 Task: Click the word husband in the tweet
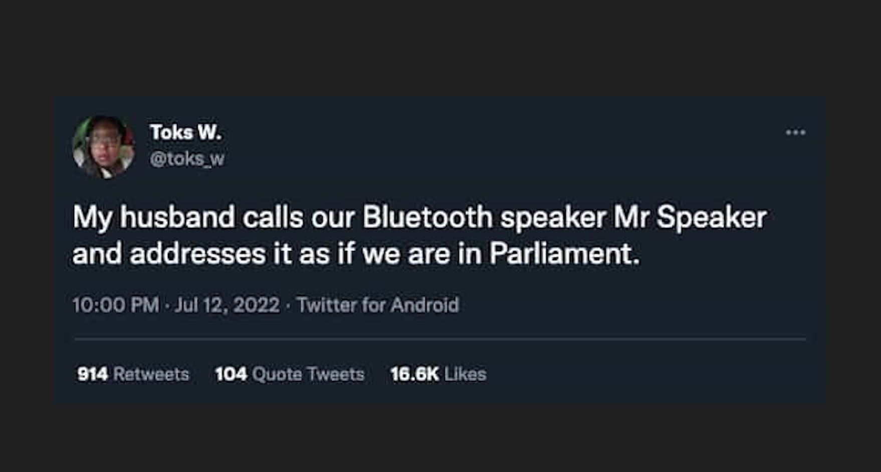tap(177, 217)
